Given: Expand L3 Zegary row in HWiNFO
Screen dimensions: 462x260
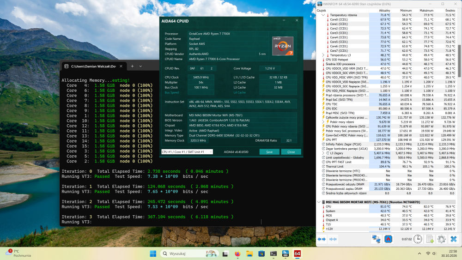Looking at the screenshot, I should (323, 153).
